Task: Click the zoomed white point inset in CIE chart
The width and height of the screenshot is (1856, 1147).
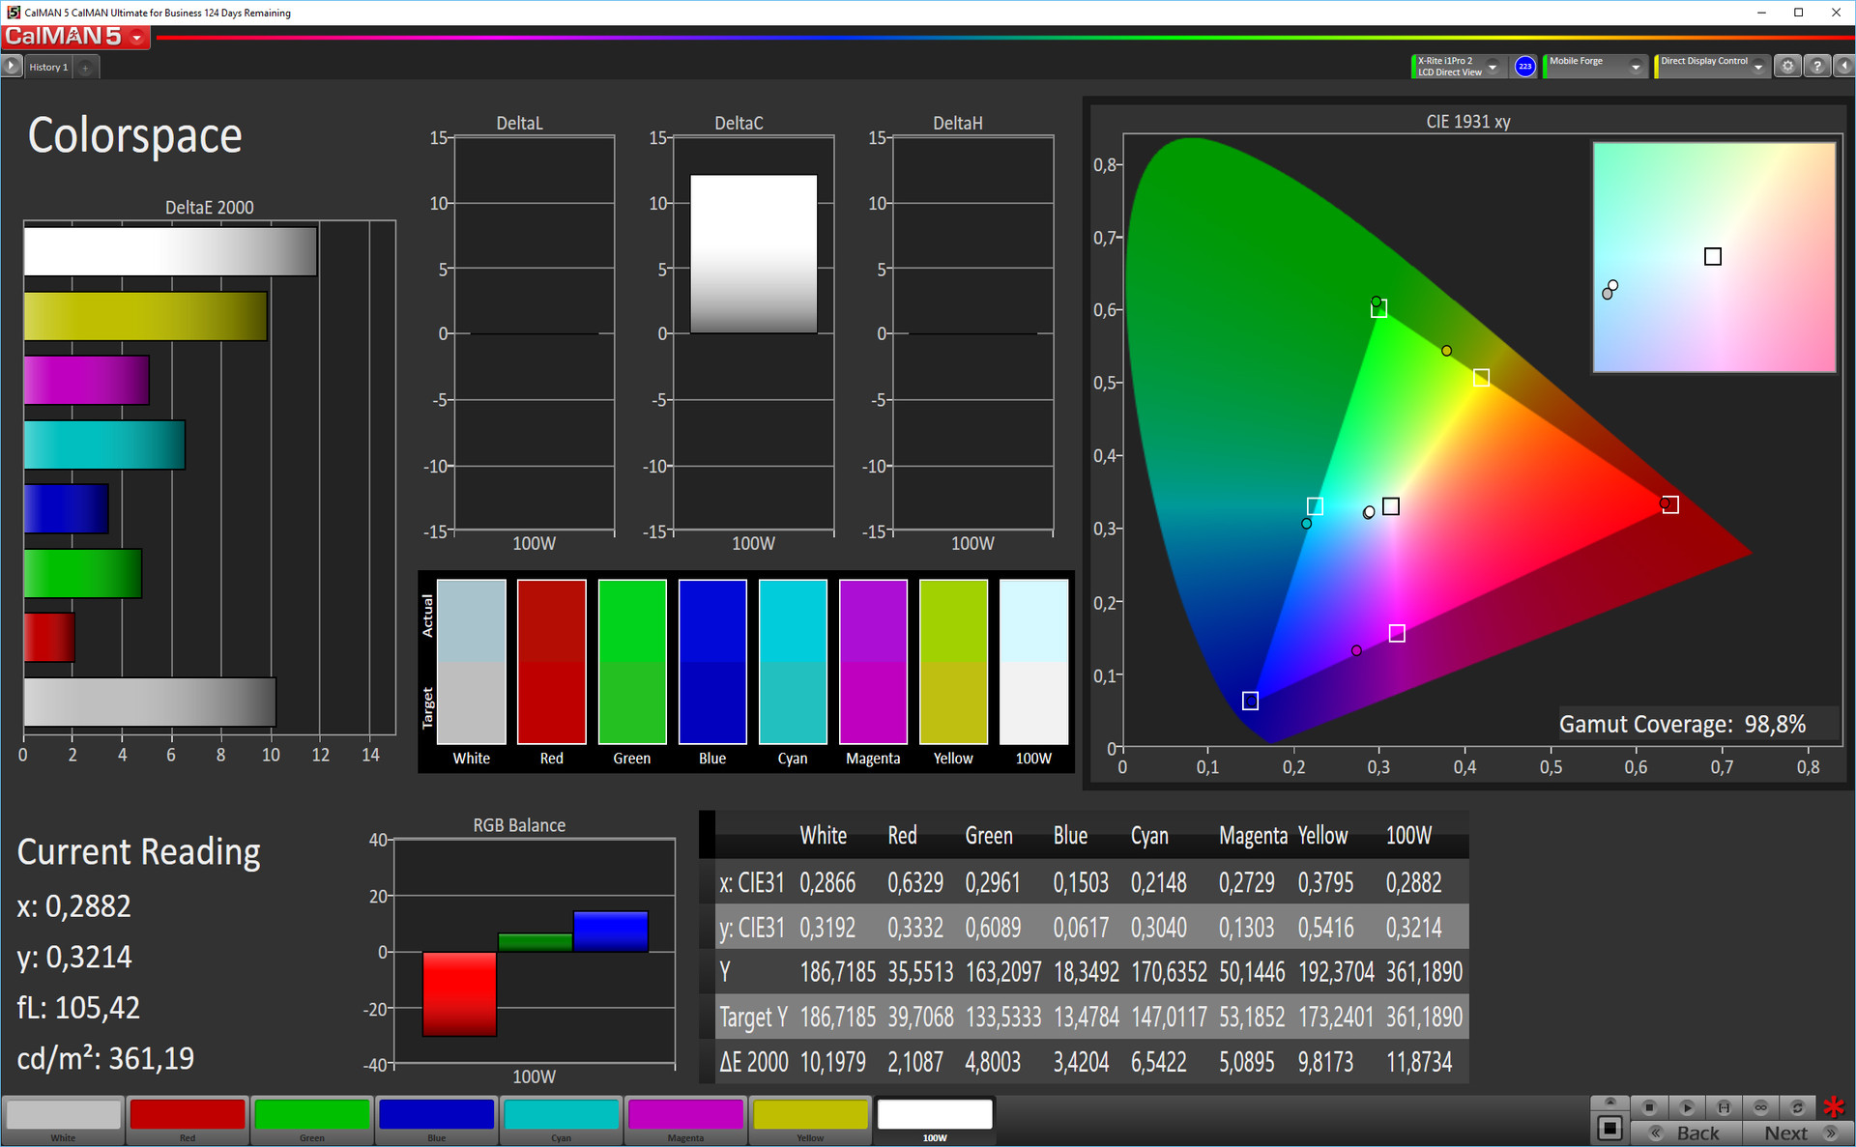Action: point(1714,257)
